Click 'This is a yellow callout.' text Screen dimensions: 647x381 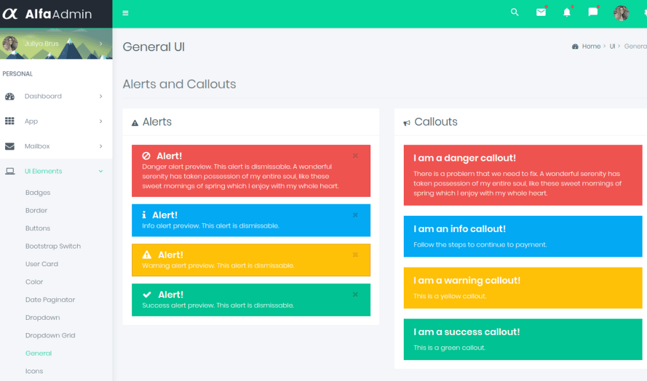pyautogui.click(x=450, y=296)
